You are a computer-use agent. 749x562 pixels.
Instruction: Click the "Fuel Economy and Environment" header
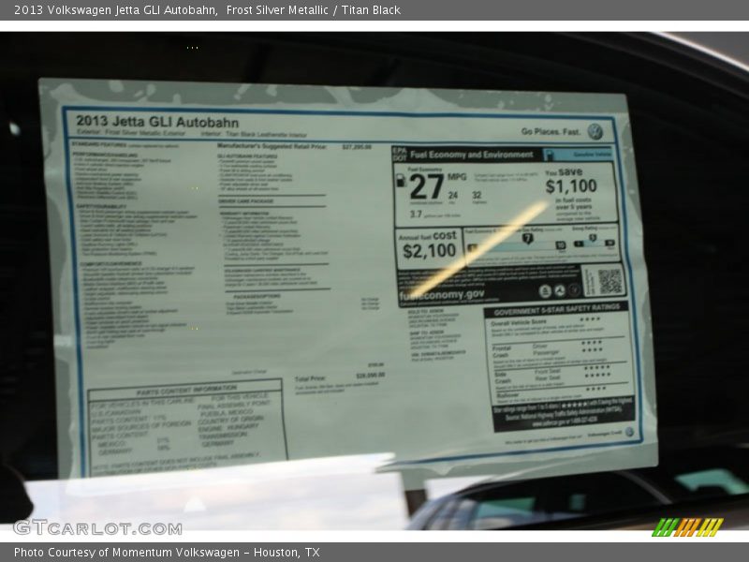tap(472, 155)
